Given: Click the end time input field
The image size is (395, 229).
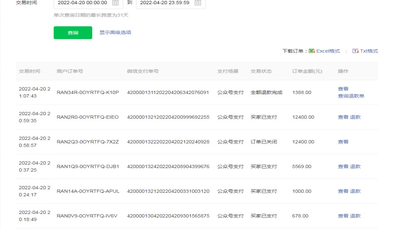Looking at the screenshot, I should click(x=165, y=3).
